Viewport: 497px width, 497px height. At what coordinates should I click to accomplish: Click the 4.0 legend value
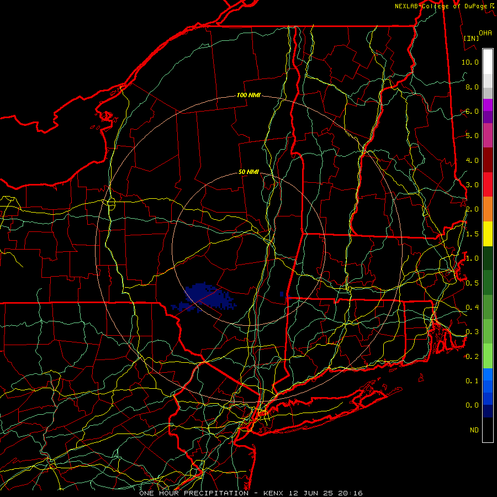pyautogui.click(x=472, y=160)
